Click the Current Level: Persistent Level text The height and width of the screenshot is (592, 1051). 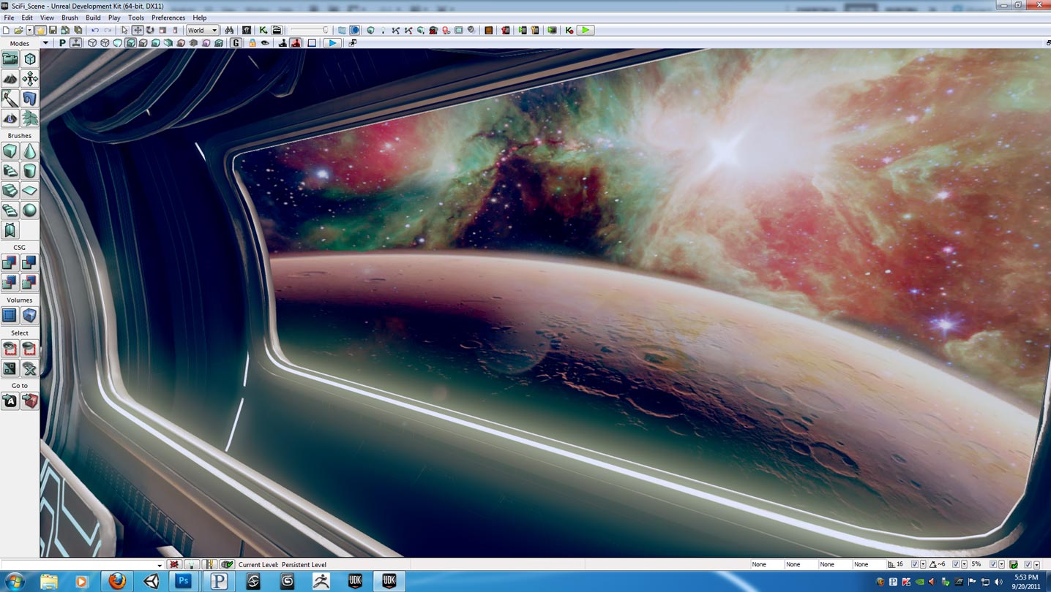[283, 565]
